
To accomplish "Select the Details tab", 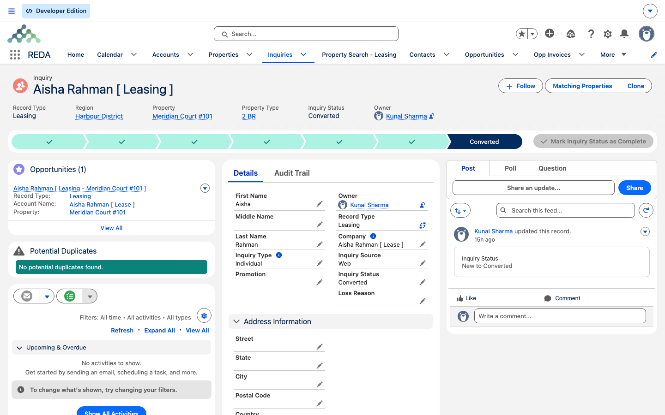I will pos(246,173).
